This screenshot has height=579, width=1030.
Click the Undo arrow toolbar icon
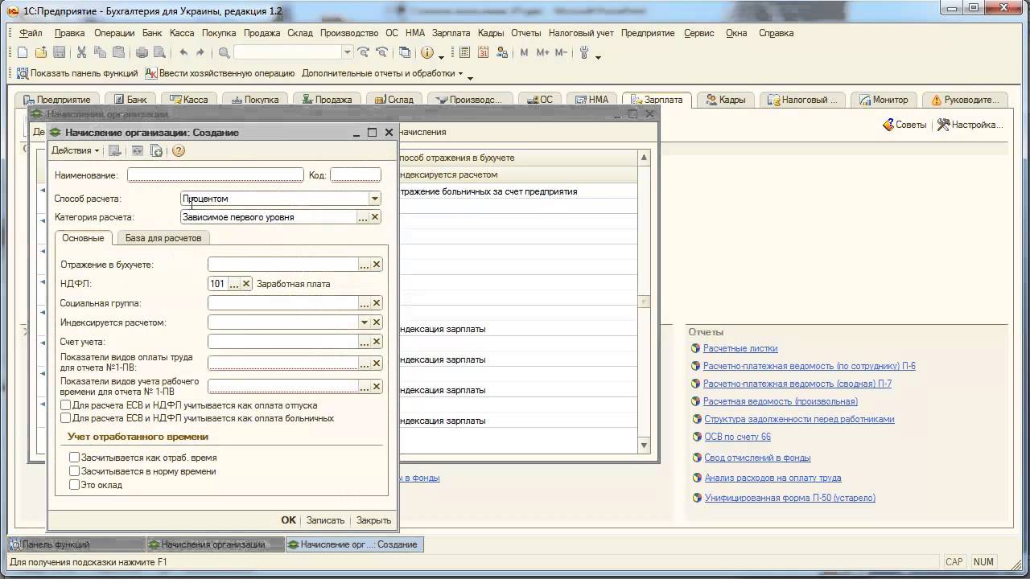tap(183, 52)
